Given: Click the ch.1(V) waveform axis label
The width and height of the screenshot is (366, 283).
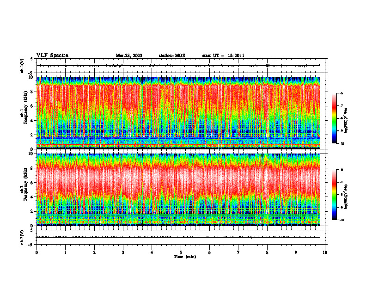Looking at the screenshot, I should coord(22,66).
